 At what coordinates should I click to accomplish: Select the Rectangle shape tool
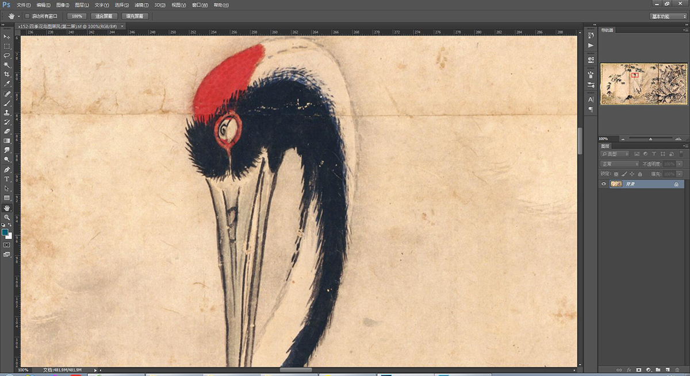[7, 198]
